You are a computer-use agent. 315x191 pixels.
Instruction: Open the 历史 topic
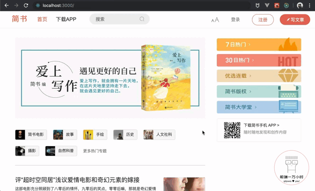click(125, 135)
